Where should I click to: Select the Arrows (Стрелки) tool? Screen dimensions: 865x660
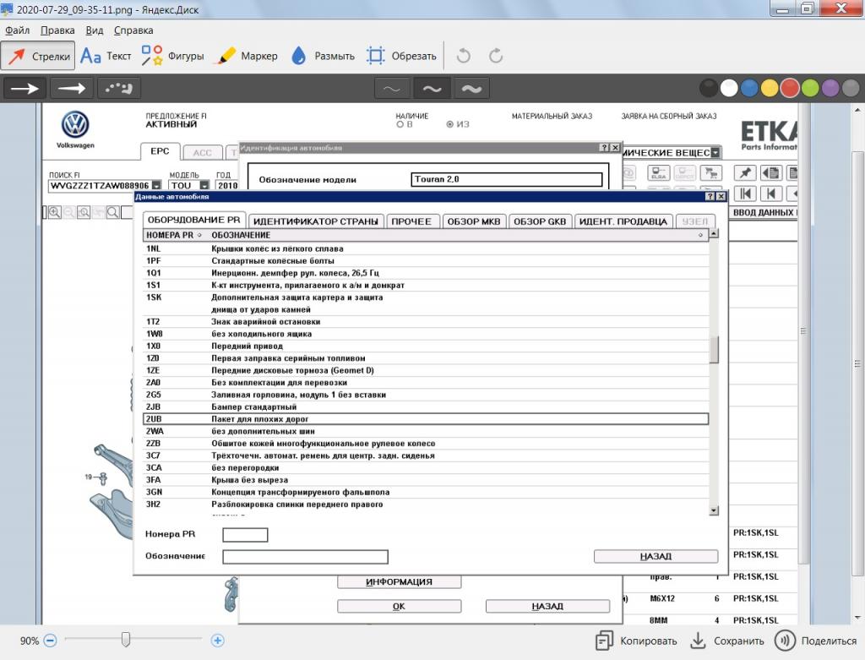pos(38,56)
